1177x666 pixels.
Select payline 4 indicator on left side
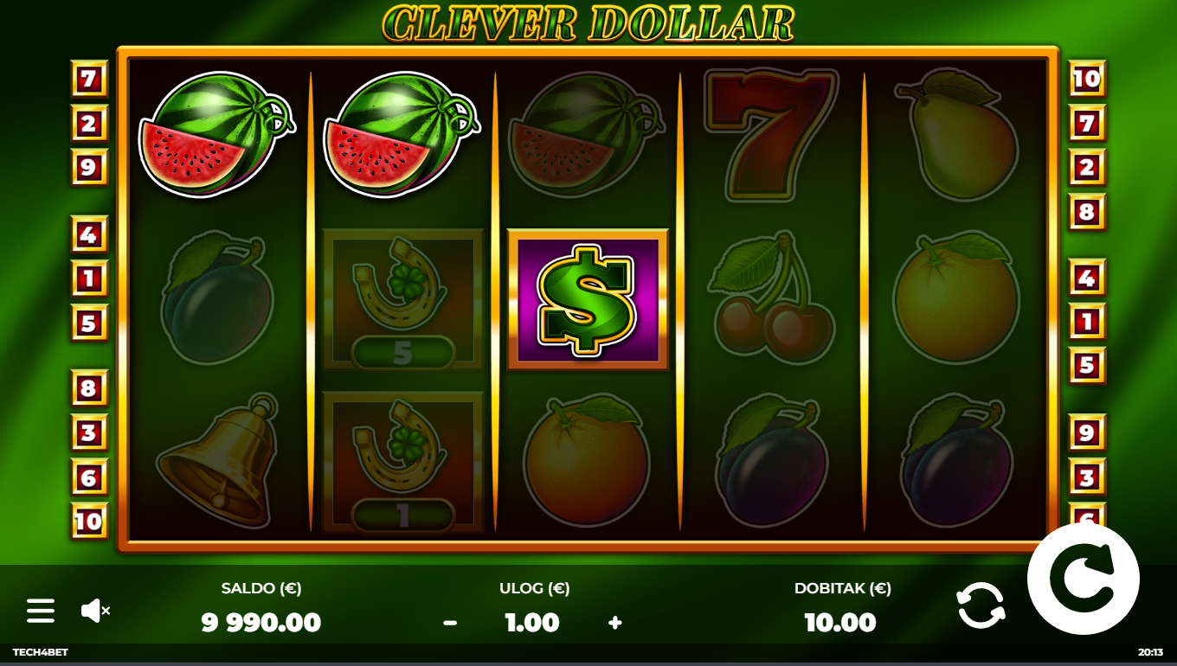tap(89, 234)
